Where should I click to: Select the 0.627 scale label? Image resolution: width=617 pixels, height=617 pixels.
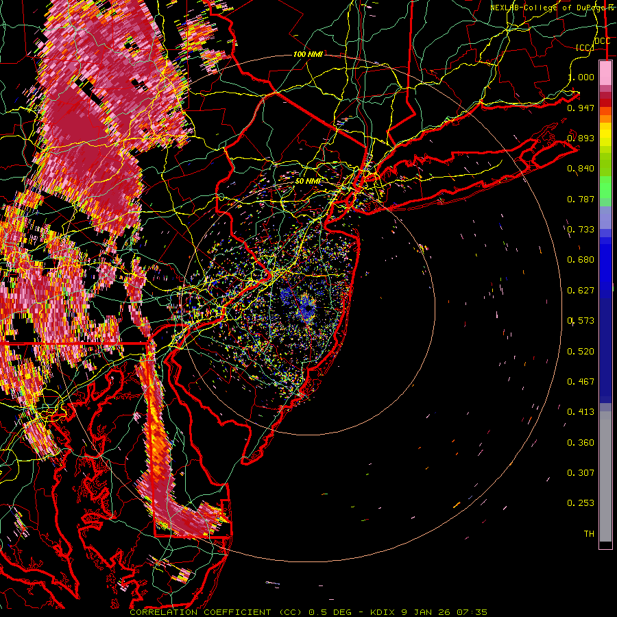tap(581, 291)
